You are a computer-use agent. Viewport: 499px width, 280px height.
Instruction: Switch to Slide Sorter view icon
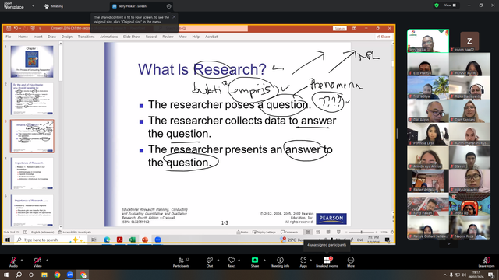tap(318, 232)
